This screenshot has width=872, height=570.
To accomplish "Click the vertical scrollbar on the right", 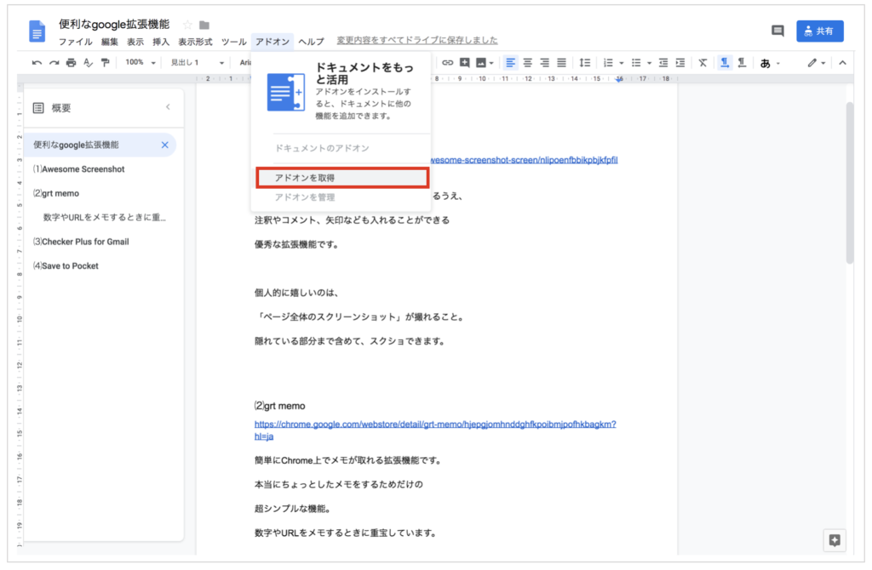I will point(849,183).
